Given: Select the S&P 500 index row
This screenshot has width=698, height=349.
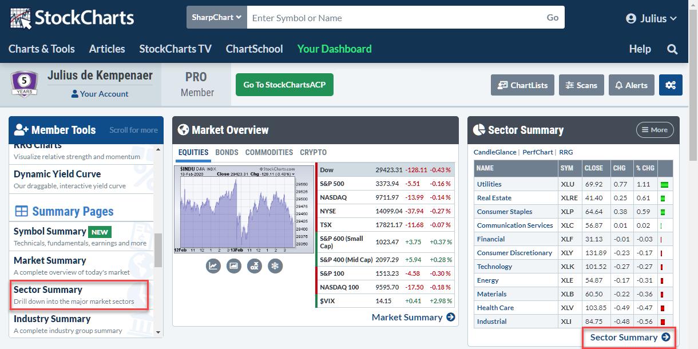Looking at the screenshot, I should click(x=385, y=184).
